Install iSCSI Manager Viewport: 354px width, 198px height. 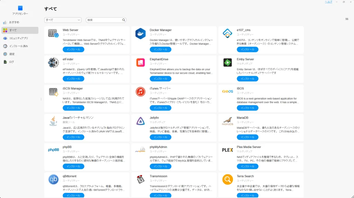[73, 108]
